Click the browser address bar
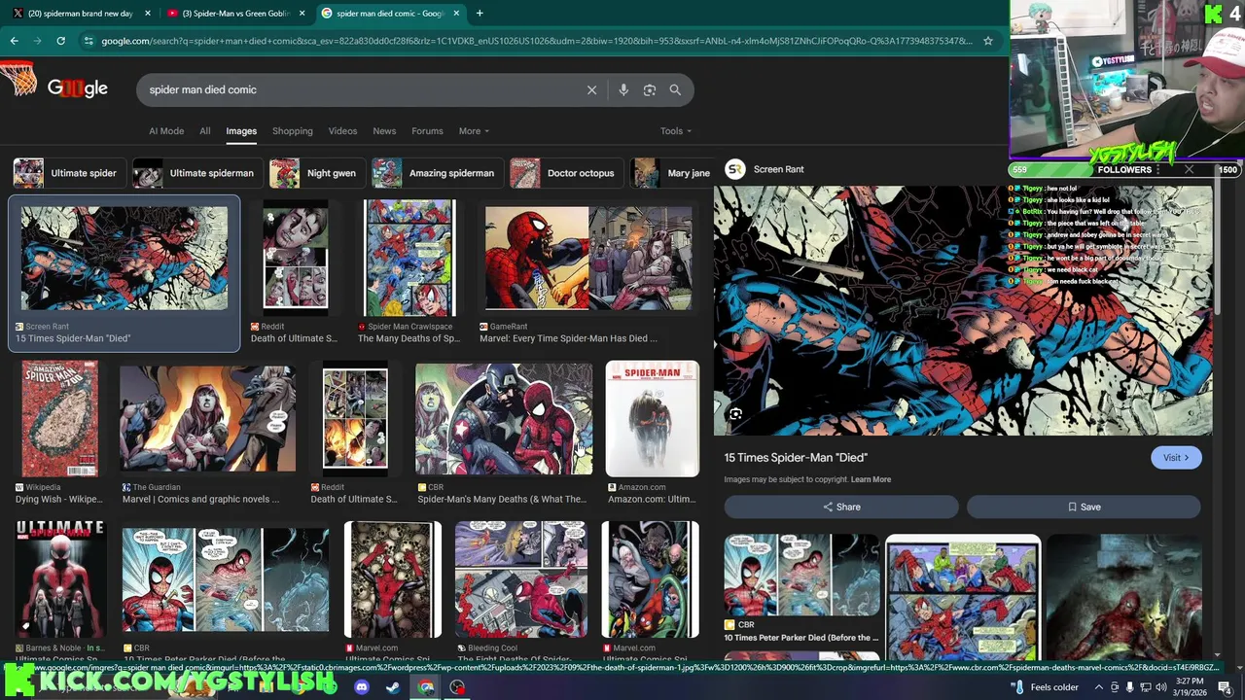The height and width of the screenshot is (700, 1245). pos(535,41)
